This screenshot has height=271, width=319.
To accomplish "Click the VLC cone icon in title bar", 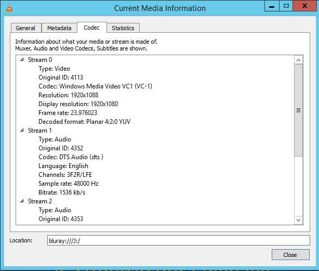I will [x=9, y=8].
